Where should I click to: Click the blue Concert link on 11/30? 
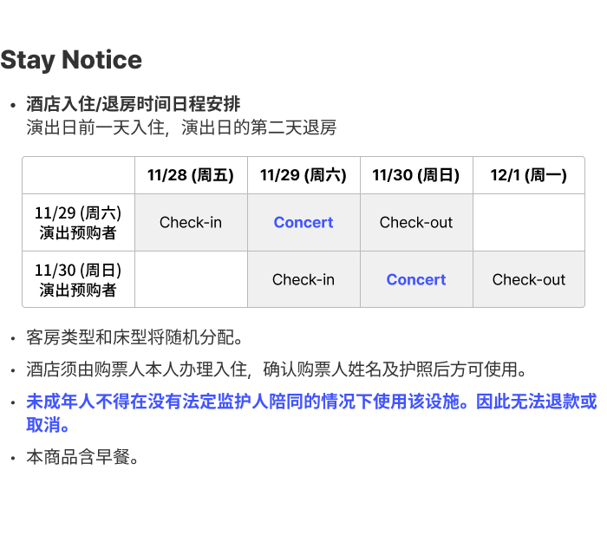pos(416,279)
